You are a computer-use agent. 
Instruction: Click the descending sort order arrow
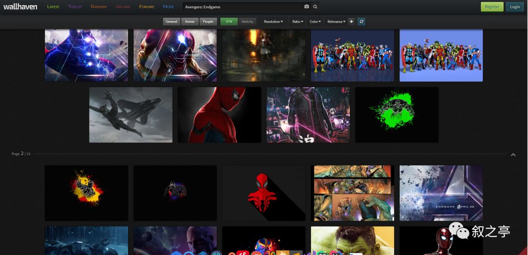[x=352, y=22]
